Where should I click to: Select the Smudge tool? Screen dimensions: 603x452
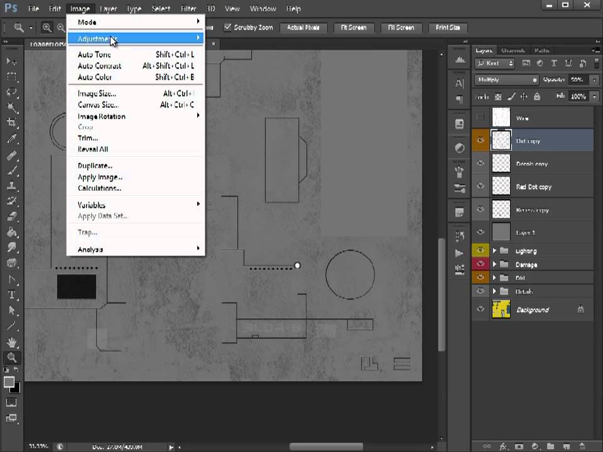pyautogui.click(x=11, y=247)
